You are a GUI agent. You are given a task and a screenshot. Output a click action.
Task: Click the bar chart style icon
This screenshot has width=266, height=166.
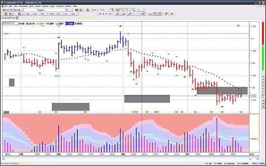[172, 14]
